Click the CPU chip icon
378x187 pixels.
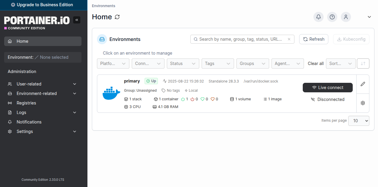click(126, 107)
